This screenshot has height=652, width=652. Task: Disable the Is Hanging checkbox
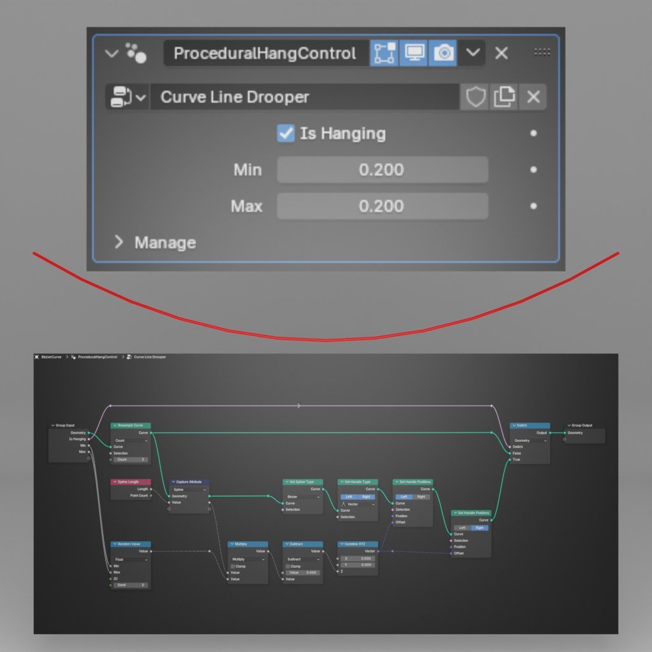coord(284,134)
